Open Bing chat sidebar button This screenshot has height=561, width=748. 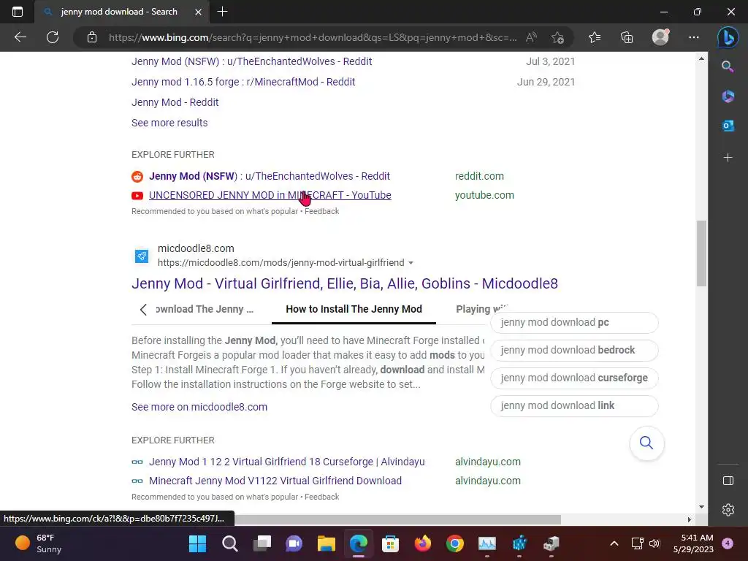click(728, 37)
